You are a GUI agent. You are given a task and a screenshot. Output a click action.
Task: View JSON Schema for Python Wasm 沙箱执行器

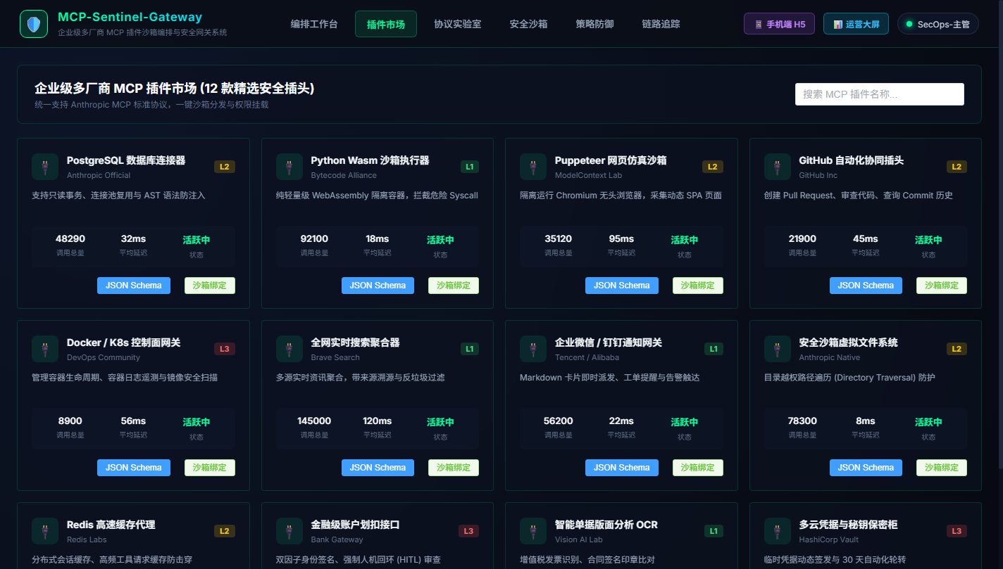coord(378,286)
